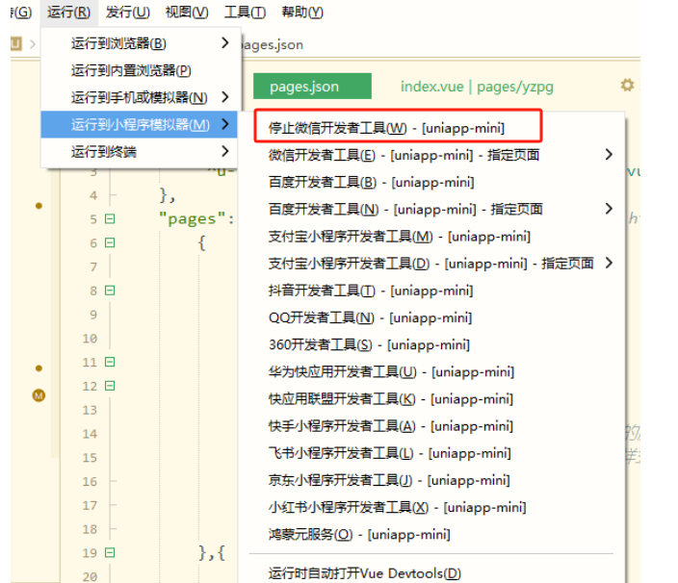This screenshot has height=583, width=678.
Task: Expand submenu arrow for 运行到浏览器(B)
Action: tap(224, 42)
